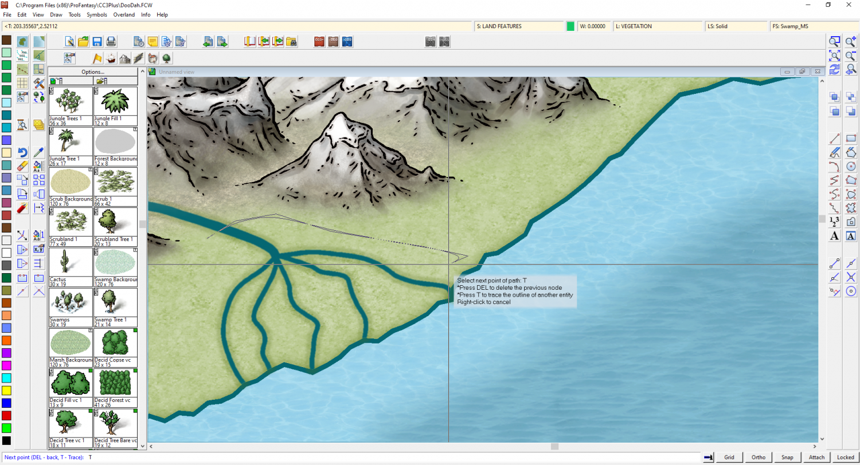Select the Scrubland Tree 1 symbol
860x465 pixels.
tap(115, 227)
